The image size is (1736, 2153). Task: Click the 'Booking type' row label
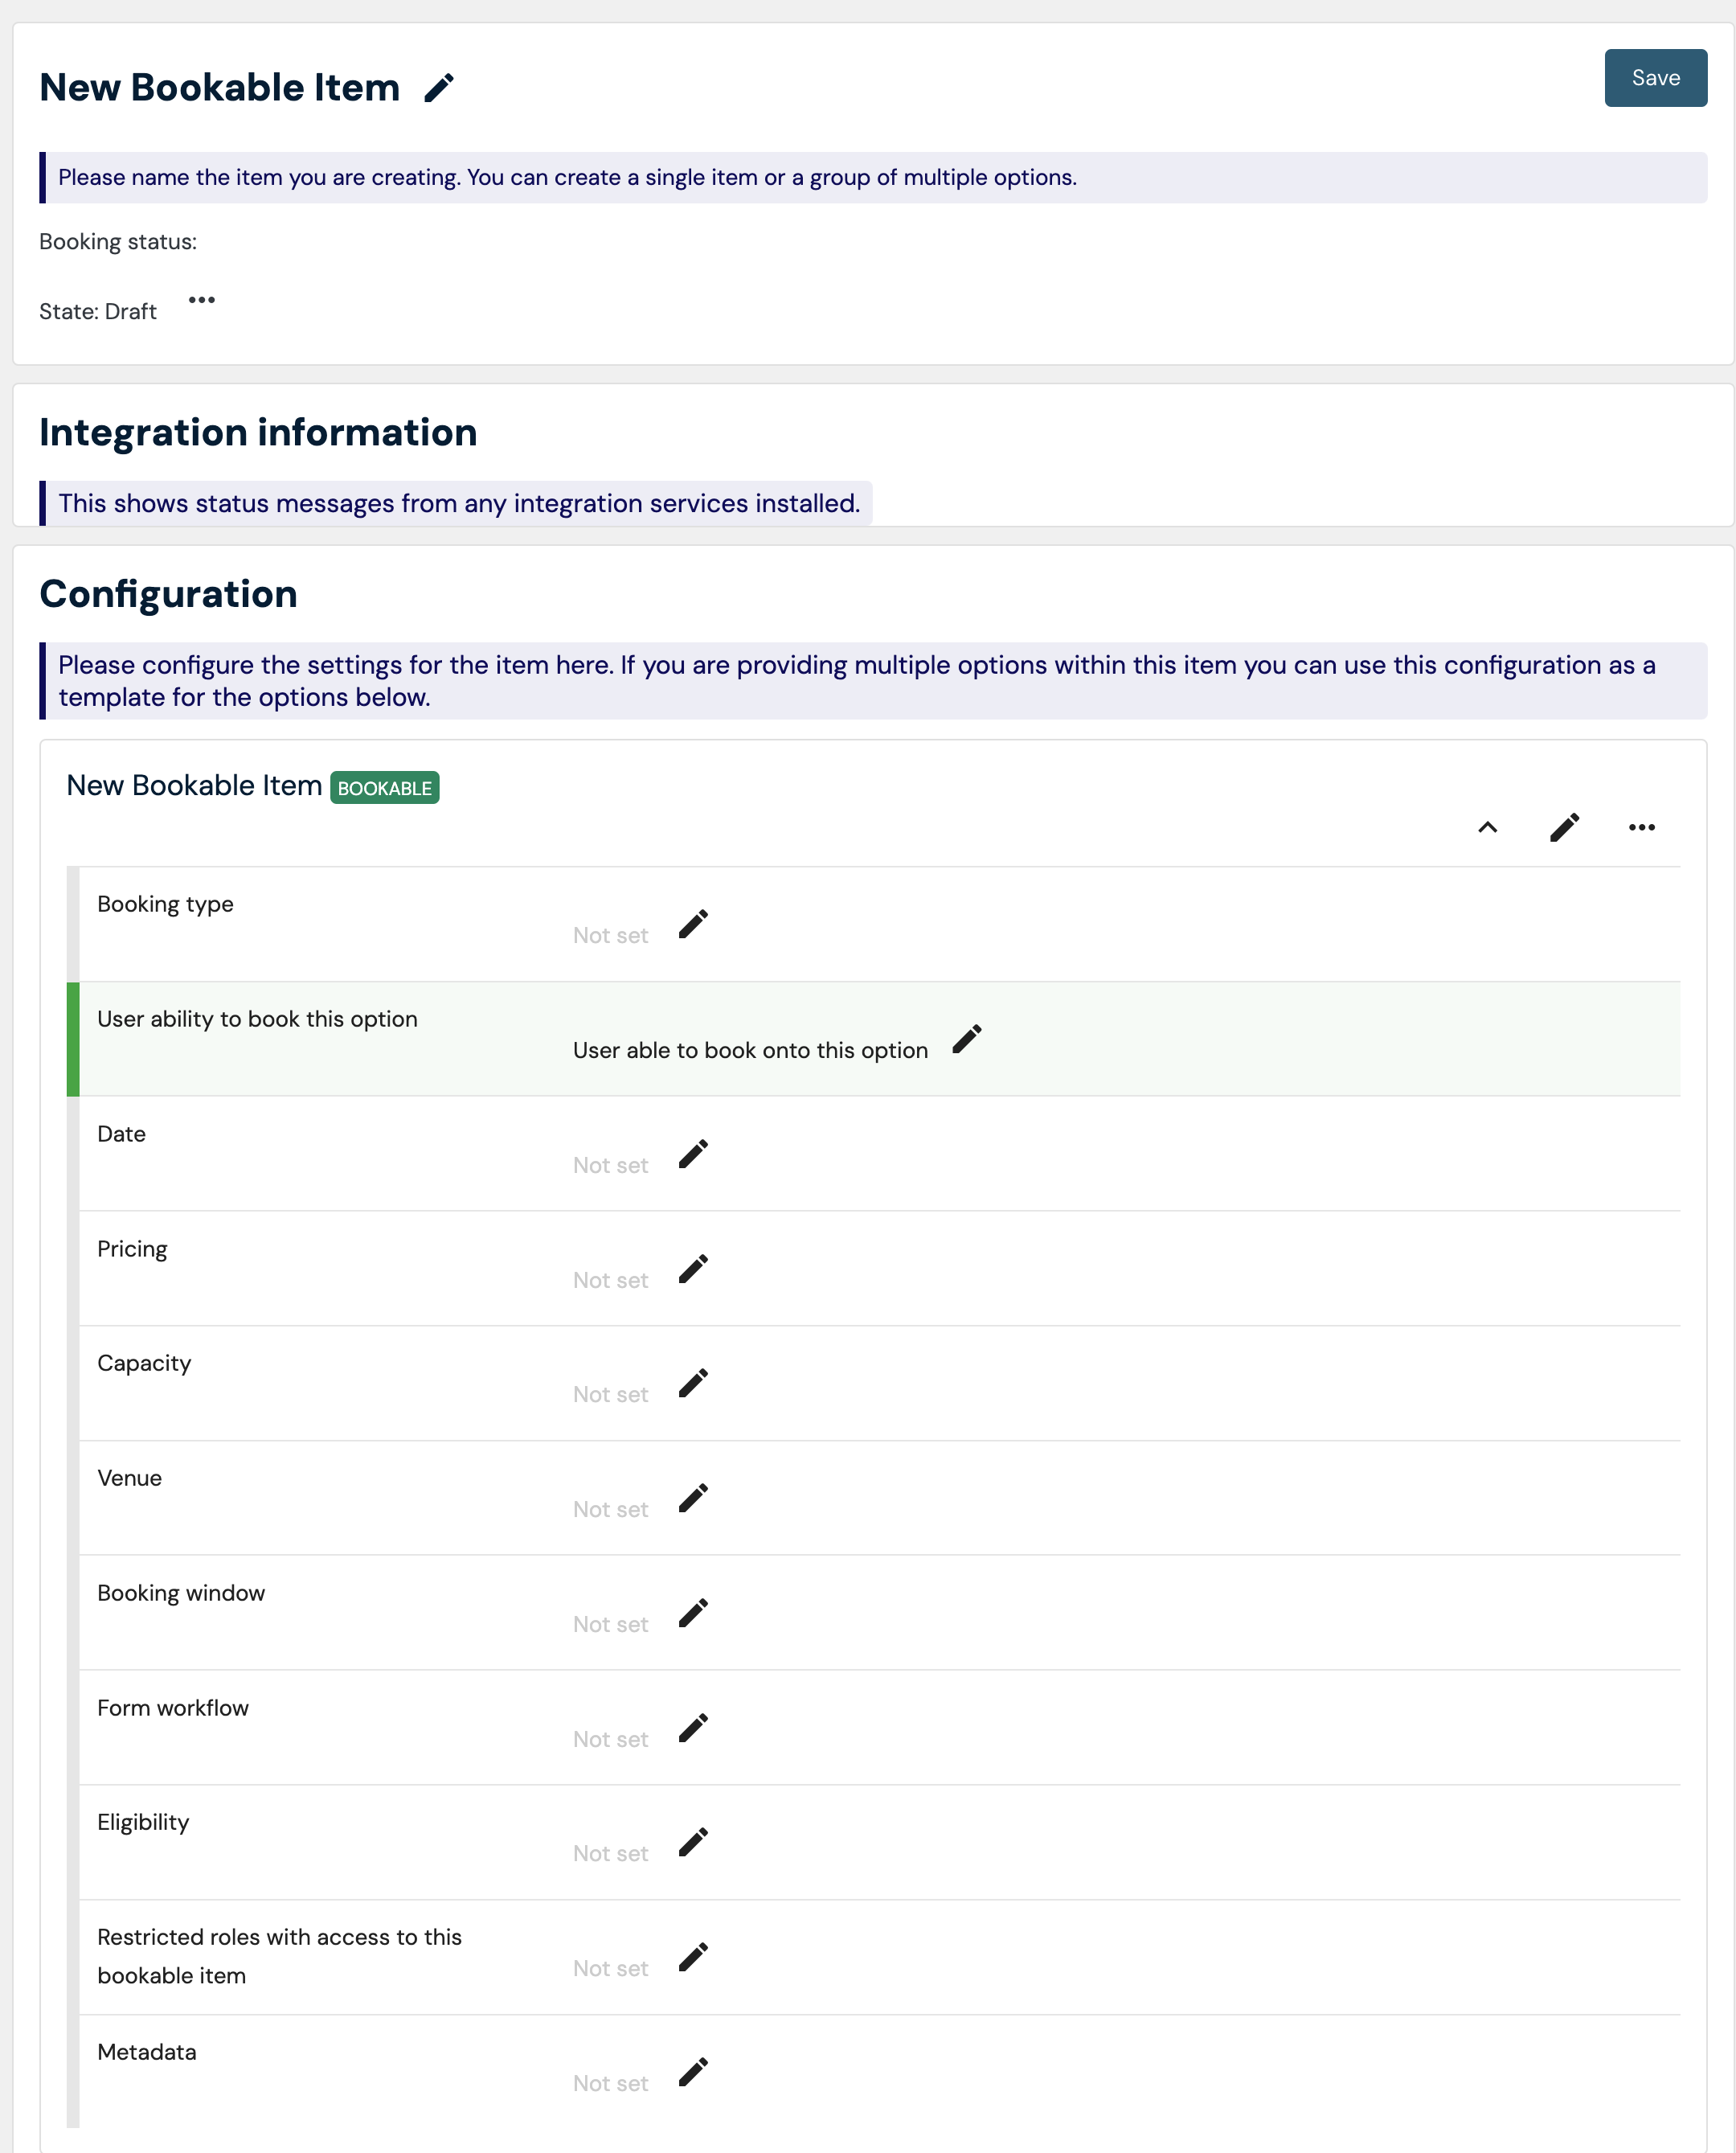165,904
